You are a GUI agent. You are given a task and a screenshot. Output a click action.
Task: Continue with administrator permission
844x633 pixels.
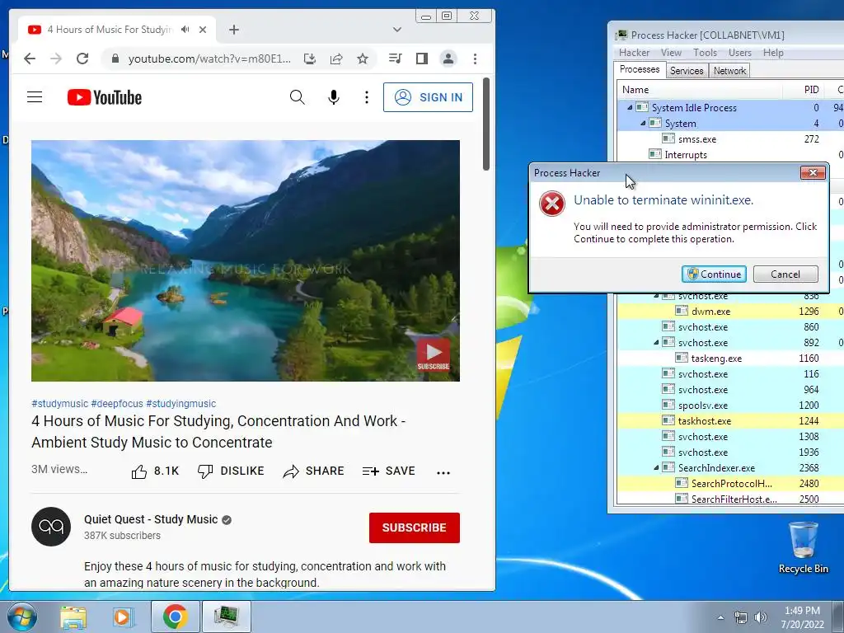tap(715, 274)
